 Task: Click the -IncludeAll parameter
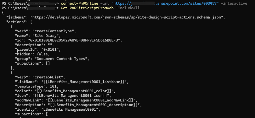click(x=127, y=8)
